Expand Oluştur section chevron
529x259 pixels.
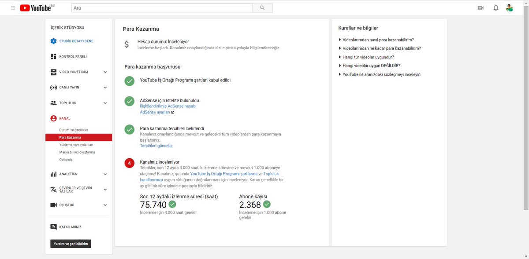point(105,205)
